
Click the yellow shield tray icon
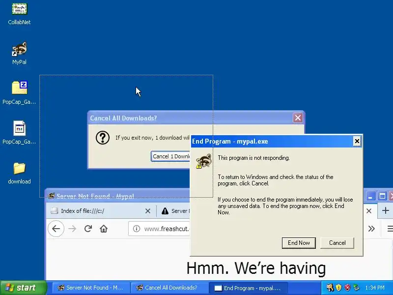pyautogui.click(x=338, y=288)
